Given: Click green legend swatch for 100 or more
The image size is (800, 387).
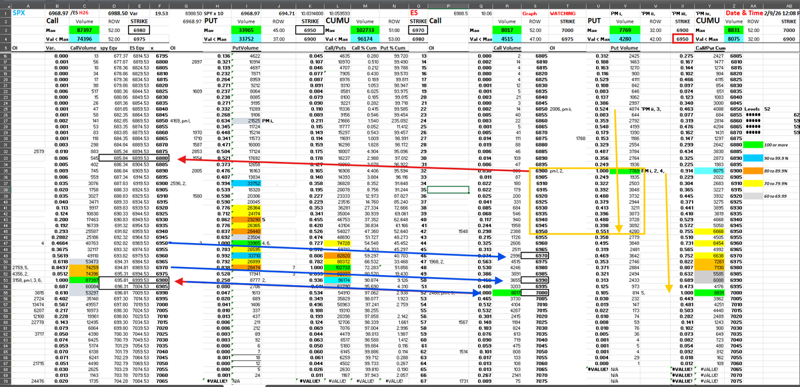Looking at the screenshot, I should click(x=753, y=144).
